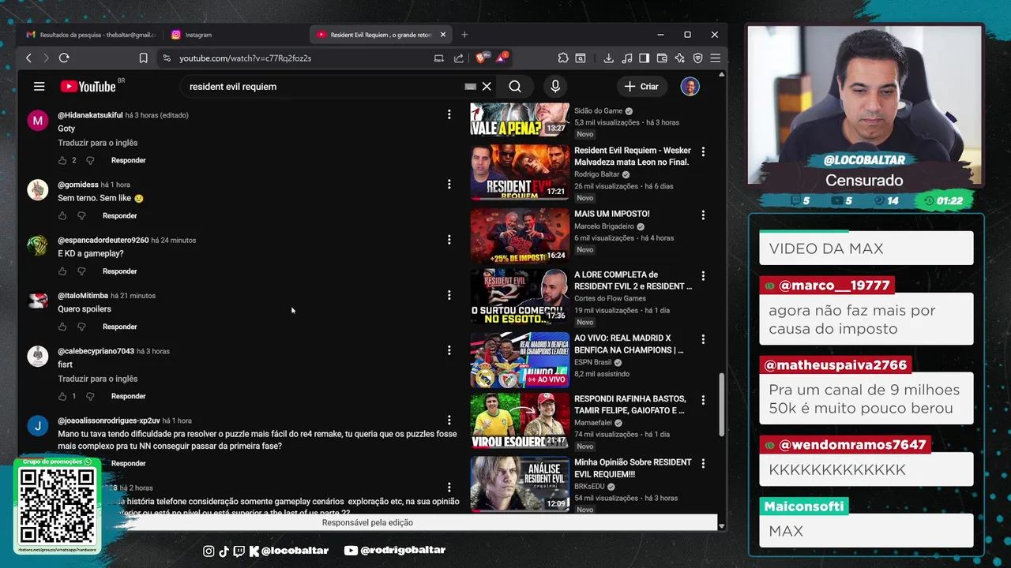Click the Rodrigo Baltar channel name
The width and height of the screenshot is (1011, 568).
pyautogui.click(x=597, y=174)
